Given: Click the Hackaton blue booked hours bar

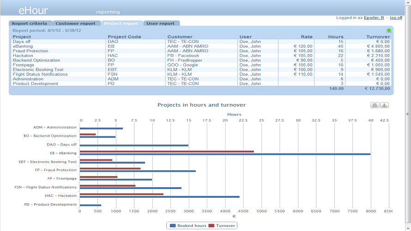Looking at the screenshot, I should (x=159, y=197).
